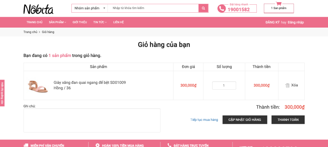328x147 pixels.
Task: Expand the TIN TỨC menu
Action: (x=100, y=22)
